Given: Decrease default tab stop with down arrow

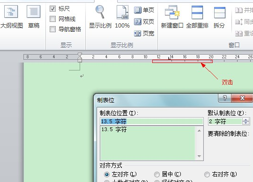Looking at the screenshot, I should [x=246, y=123].
